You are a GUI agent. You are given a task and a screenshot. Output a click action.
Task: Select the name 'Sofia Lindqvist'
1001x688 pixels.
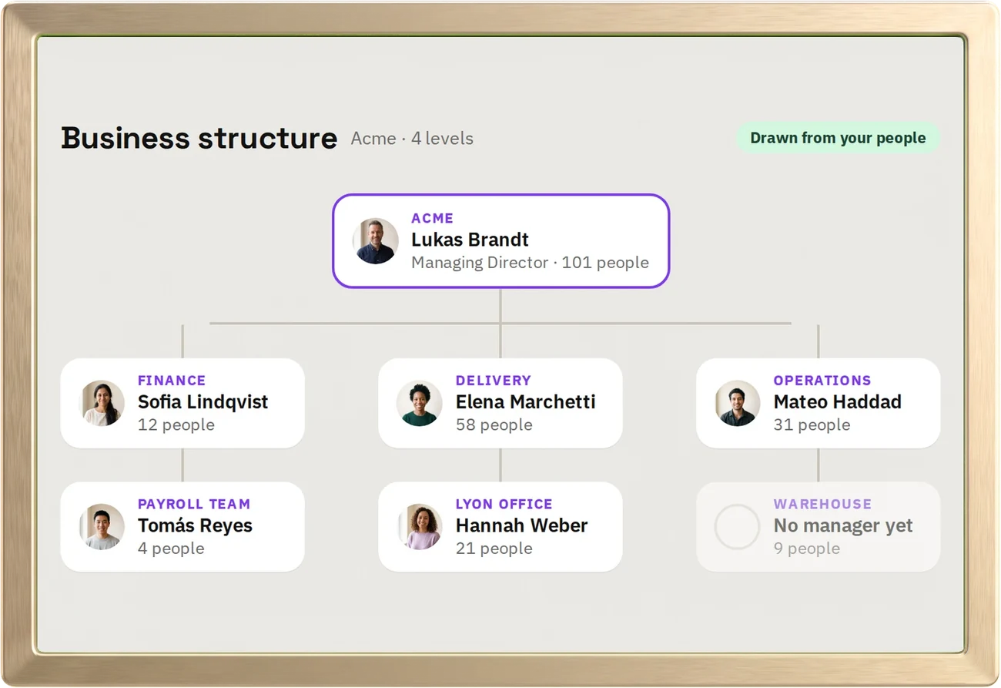tap(203, 402)
